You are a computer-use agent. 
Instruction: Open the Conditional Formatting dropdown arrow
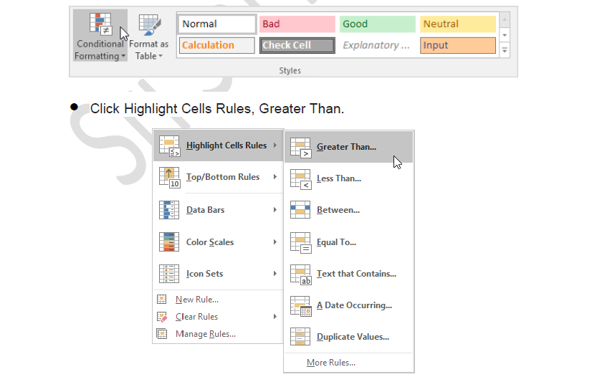click(123, 56)
